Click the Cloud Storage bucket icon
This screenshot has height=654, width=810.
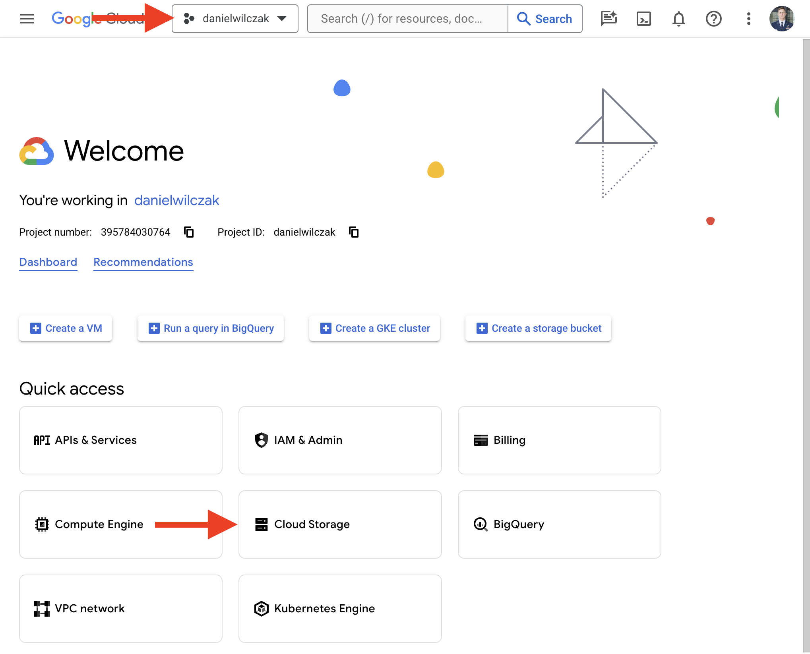pyautogui.click(x=261, y=524)
